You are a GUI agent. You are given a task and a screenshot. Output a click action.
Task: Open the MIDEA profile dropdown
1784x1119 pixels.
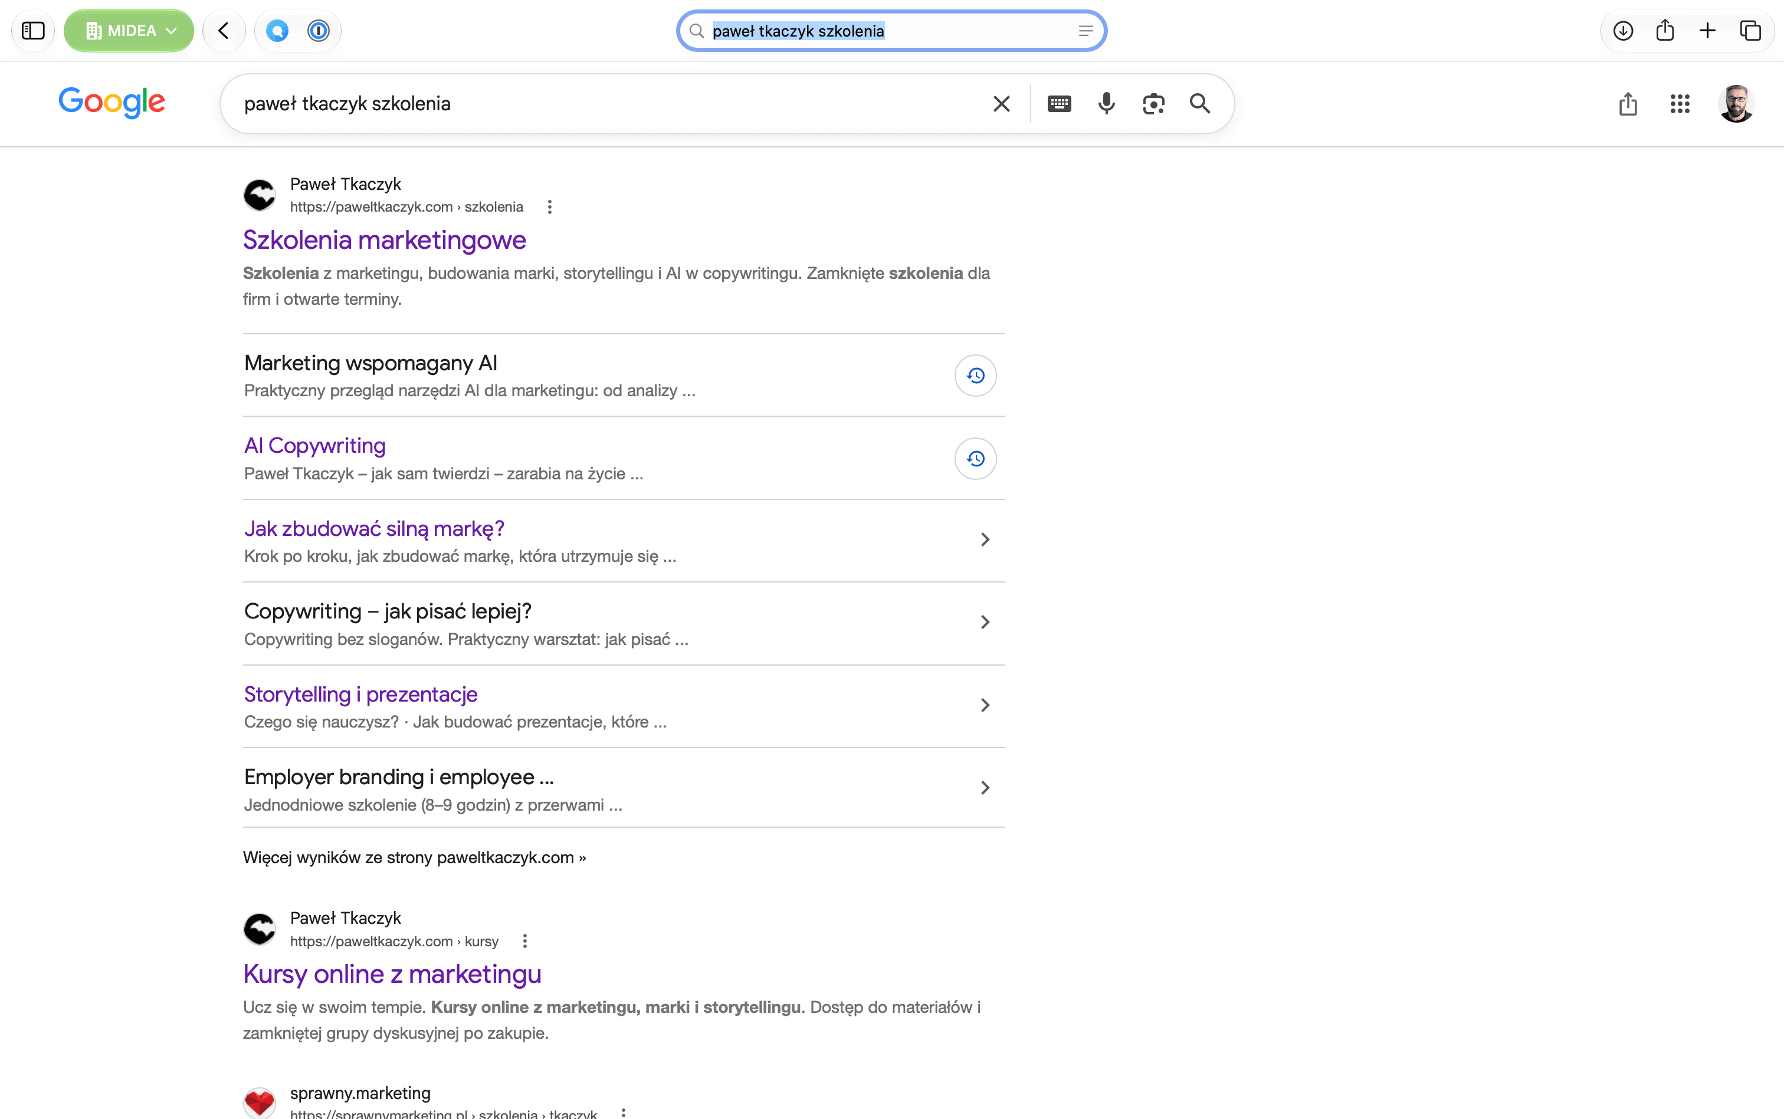(x=129, y=31)
